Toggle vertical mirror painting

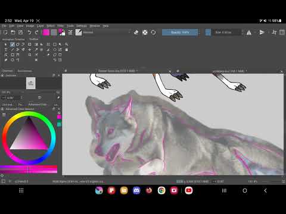click(x=262, y=32)
